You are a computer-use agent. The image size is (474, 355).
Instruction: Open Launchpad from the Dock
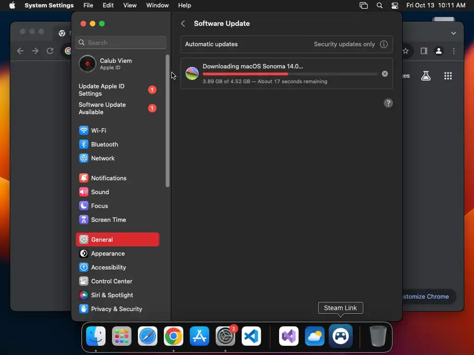[x=122, y=336]
